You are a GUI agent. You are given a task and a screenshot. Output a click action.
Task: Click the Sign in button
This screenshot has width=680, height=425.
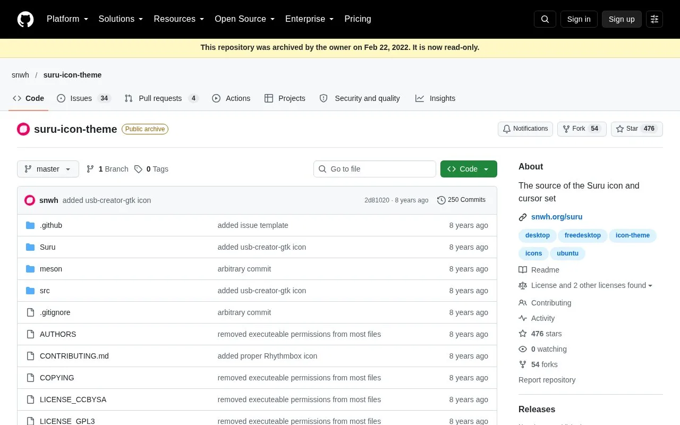coord(579,19)
